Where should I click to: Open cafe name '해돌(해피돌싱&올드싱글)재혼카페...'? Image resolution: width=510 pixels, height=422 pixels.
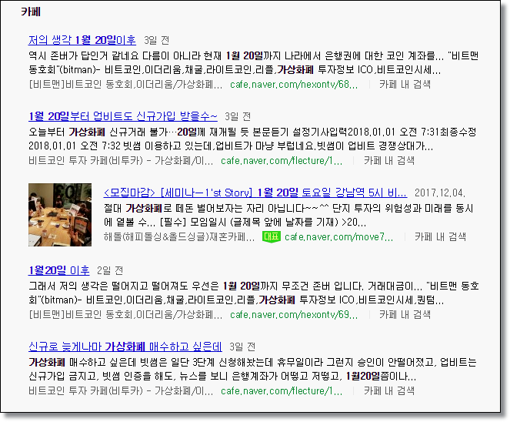[x=179, y=236]
